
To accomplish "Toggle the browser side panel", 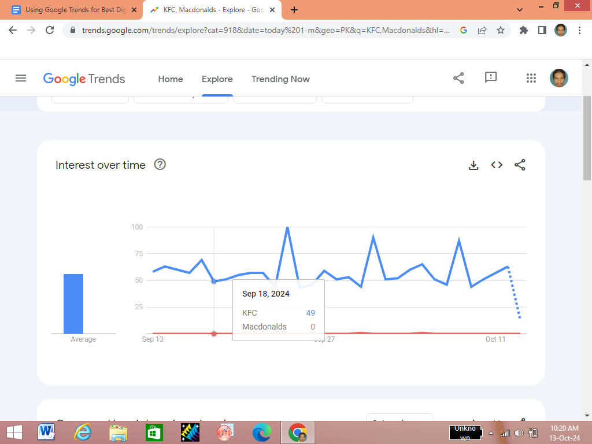I will coord(542,30).
